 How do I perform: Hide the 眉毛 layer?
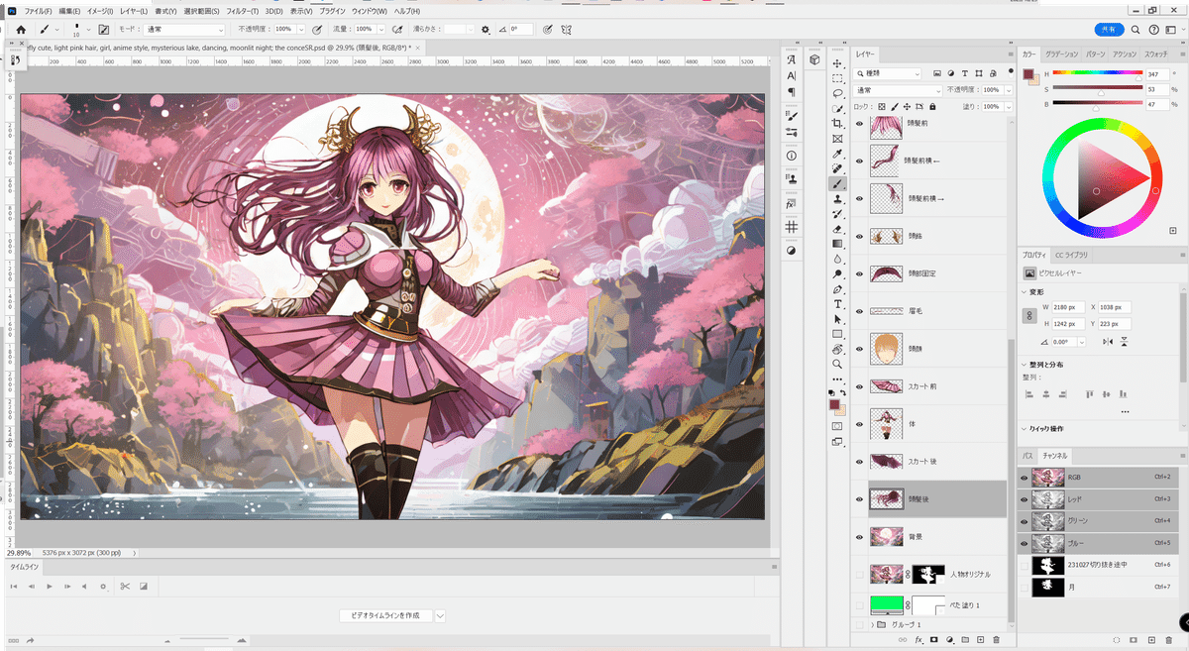tap(860, 311)
